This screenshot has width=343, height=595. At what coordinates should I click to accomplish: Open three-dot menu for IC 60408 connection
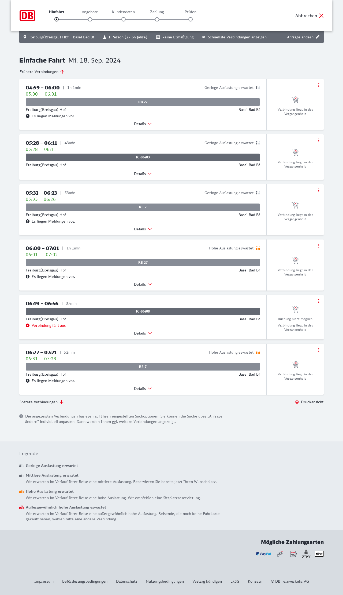(x=319, y=301)
